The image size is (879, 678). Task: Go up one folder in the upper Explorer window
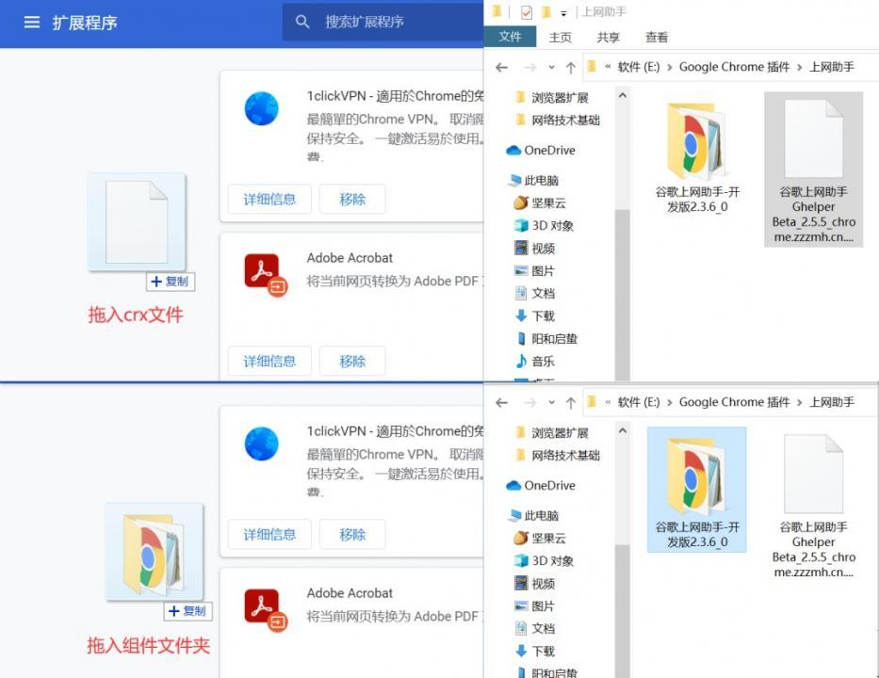click(571, 68)
